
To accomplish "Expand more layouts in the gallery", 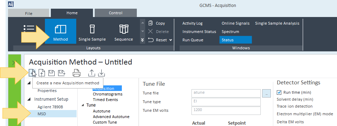I will [142, 40].
